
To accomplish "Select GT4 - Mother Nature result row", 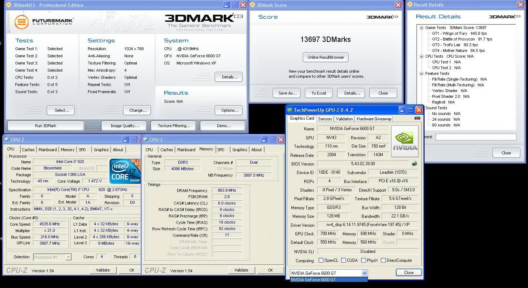I will pyautogui.click(x=458, y=51).
